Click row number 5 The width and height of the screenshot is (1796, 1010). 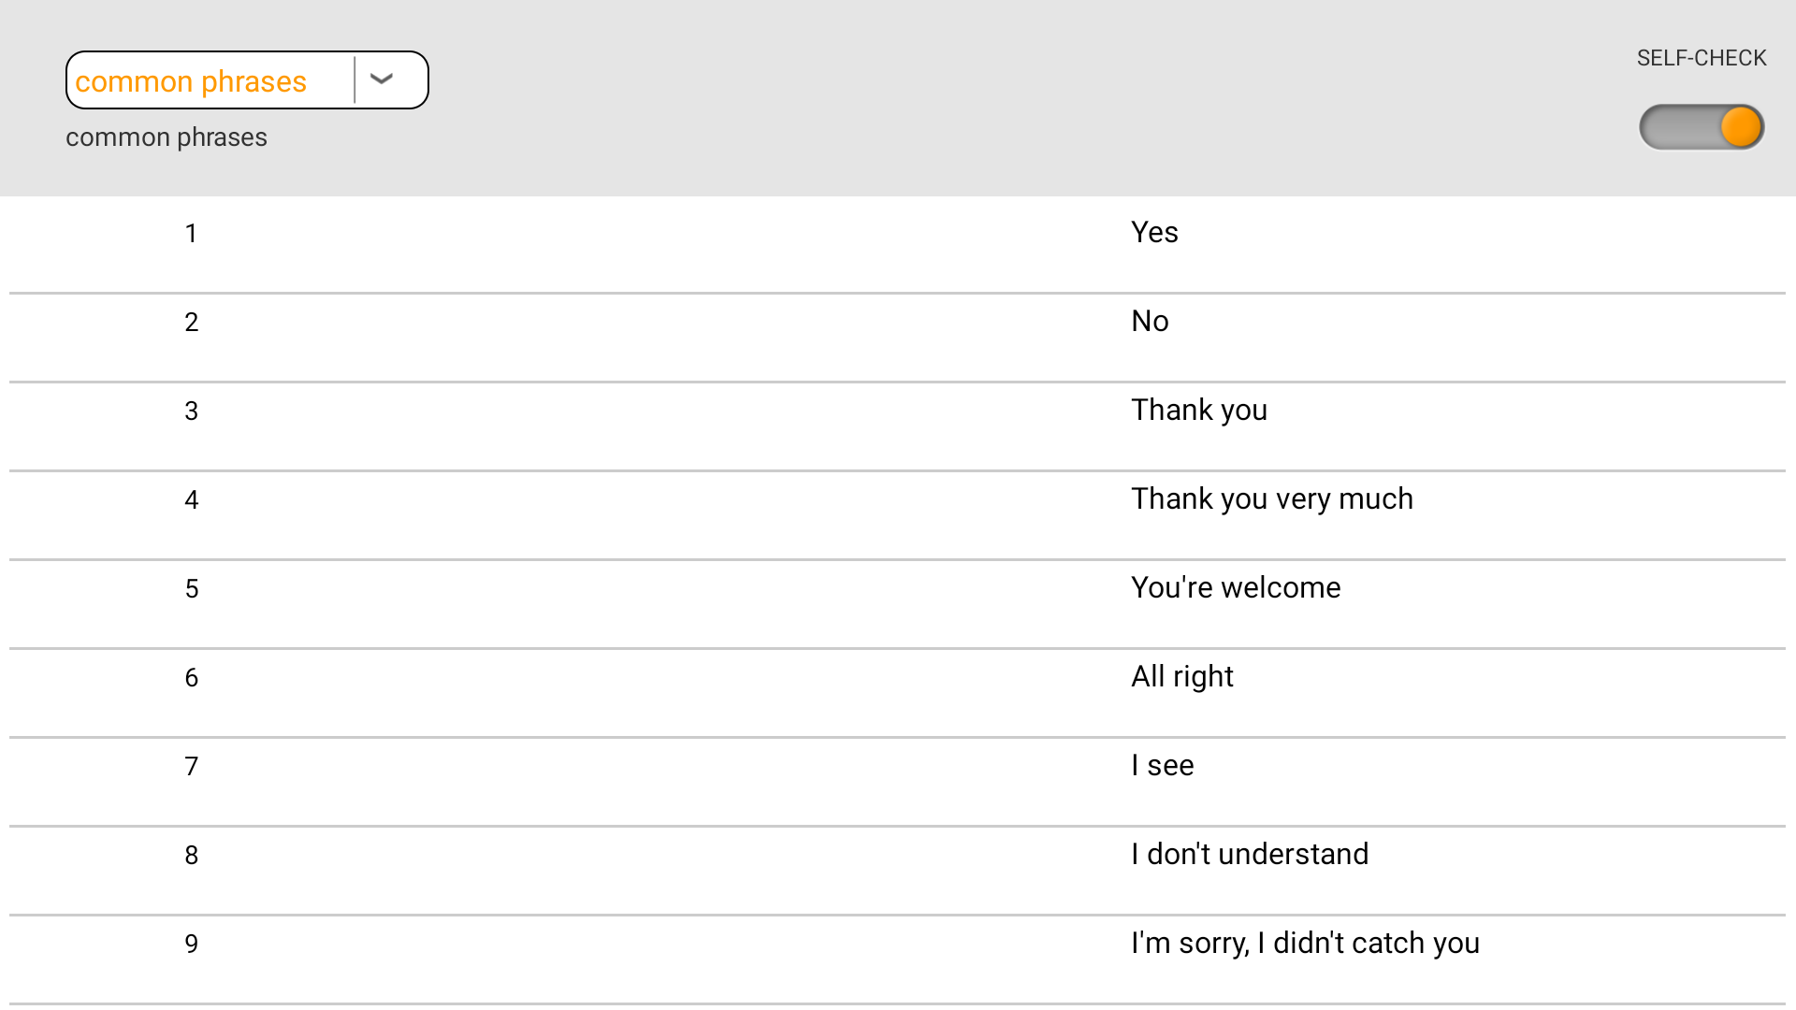pyautogui.click(x=192, y=589)
